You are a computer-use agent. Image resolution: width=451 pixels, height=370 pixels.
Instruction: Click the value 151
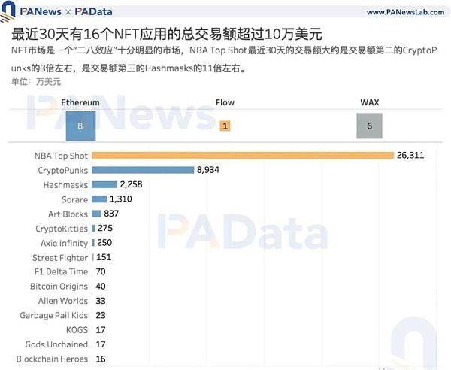point(104,257)
